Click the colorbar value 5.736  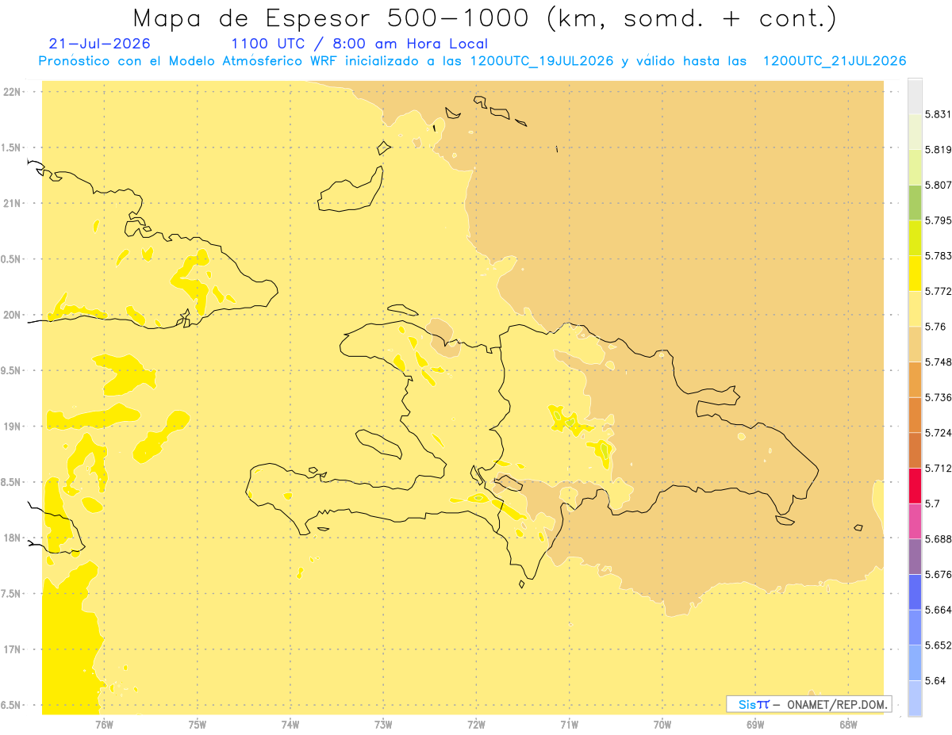click(x=938, y=397)
